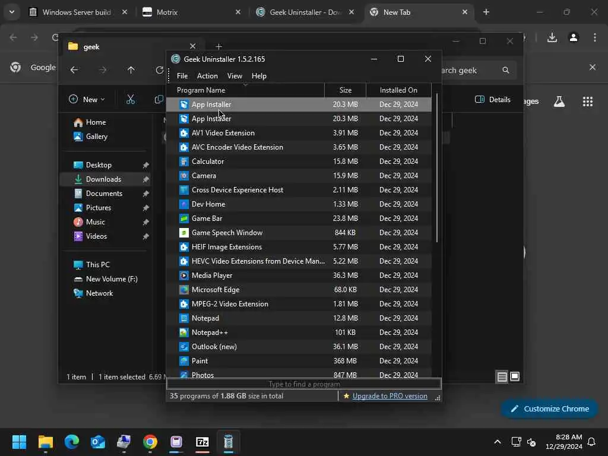Switch to Windows Server build tab
Image resolution: width=608 pixels, height=456 pixels.
point(78,12)
